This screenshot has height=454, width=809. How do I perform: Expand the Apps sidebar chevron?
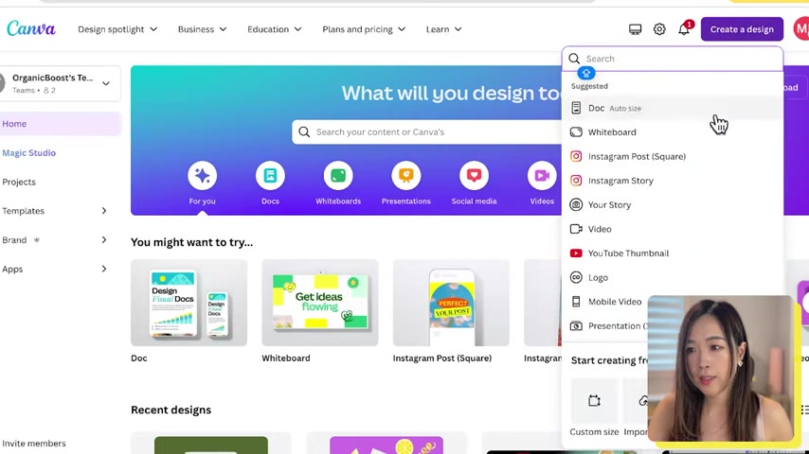(x=103, y=269)
